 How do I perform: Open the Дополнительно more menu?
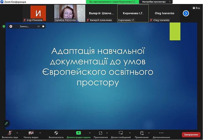click(161, 135)
